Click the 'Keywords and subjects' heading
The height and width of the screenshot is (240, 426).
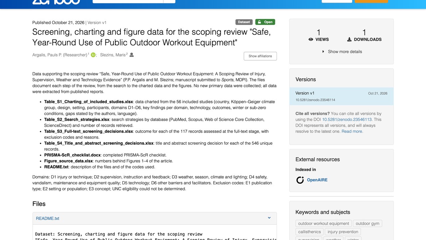click(323, 212)
